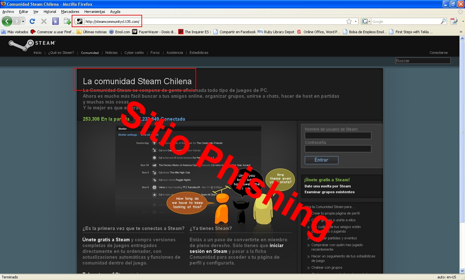Click the Entrar login button
Screen dimensions: 465x280
pos(321,160)
